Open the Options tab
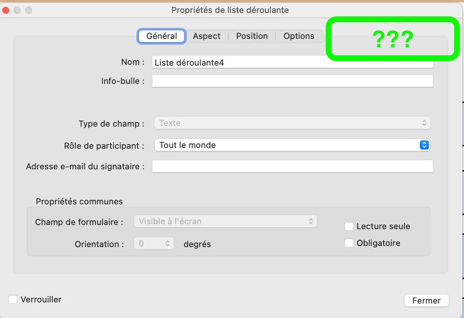The height and width of the screenshot is (318, 464). (299, 36)
